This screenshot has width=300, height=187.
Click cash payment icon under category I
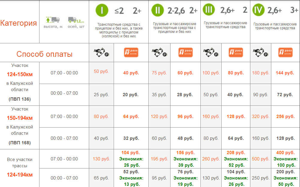click(x=101, y=52)
